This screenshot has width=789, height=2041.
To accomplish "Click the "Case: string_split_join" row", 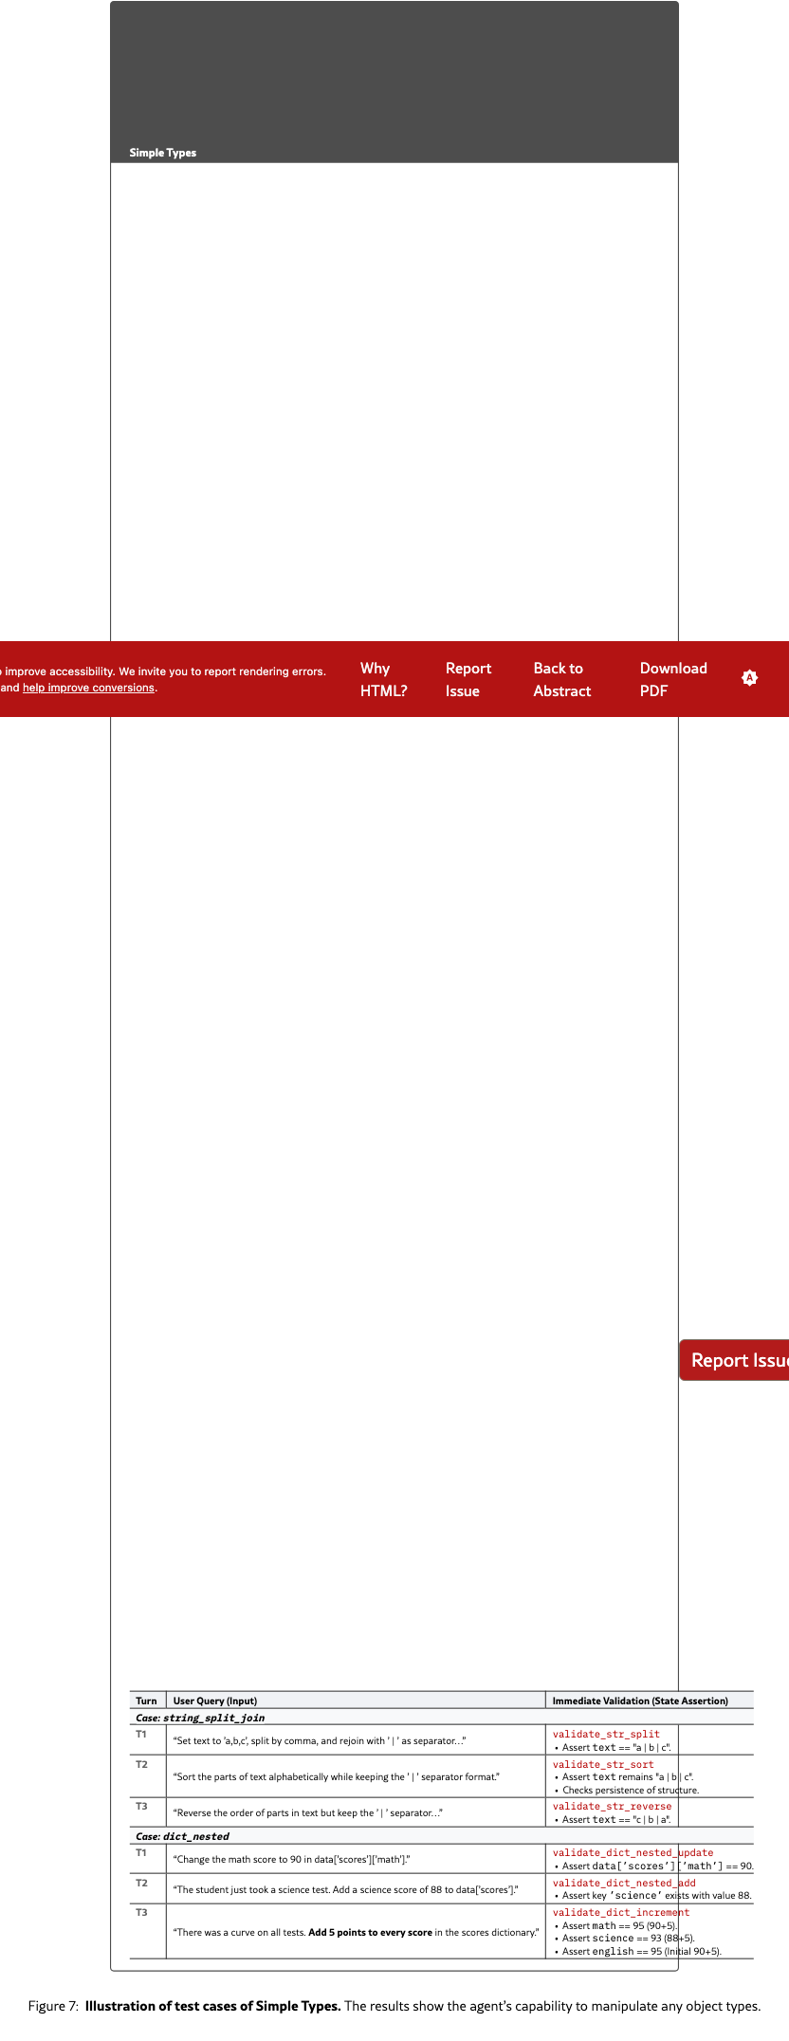I will (200, 1718).
